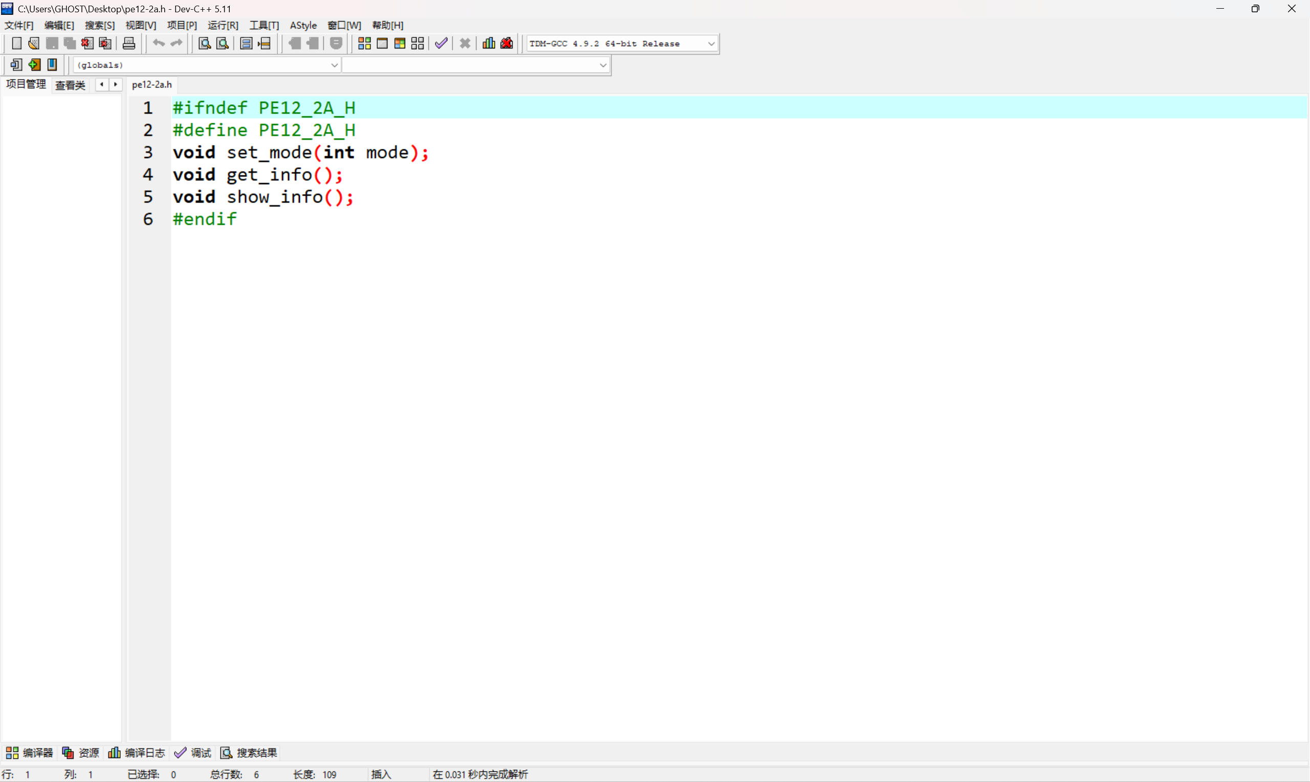This screenshot has width=1310, height=782.
Task: Open the compiler selection dropdown
Action: tap(711, 43)
